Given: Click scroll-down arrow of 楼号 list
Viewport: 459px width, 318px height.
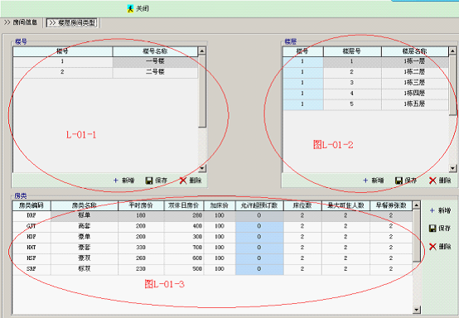Looking at the screenshot, I should point(202,168).
